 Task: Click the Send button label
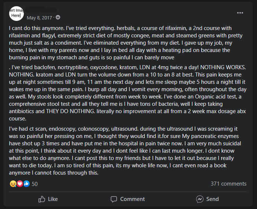point(212,199)
